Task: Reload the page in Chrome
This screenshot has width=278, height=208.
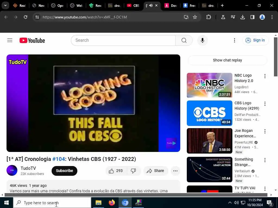Action: coord(26,17)
